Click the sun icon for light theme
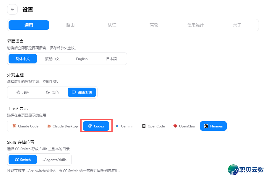The height and width of the screenshot is (177, 266). (x=18, y=92)
